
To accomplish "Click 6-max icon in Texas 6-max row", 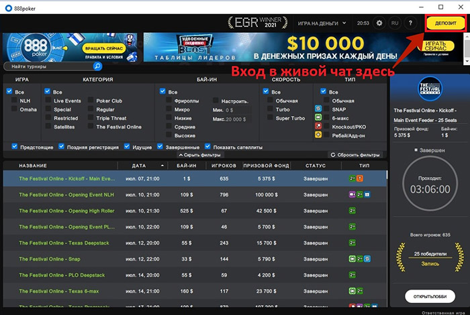I will coord(352,291).
